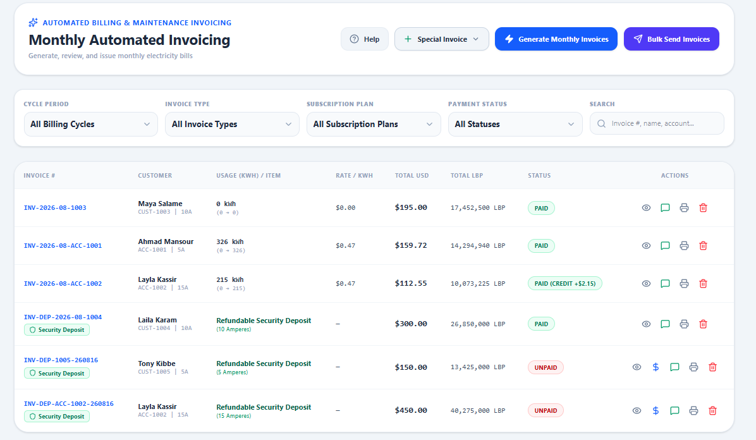The height and width of the screenshot is (440, 756).
Task: Print invoice INV-DEP-ACC-1002-260816
Action: click(x=693, y=410)
